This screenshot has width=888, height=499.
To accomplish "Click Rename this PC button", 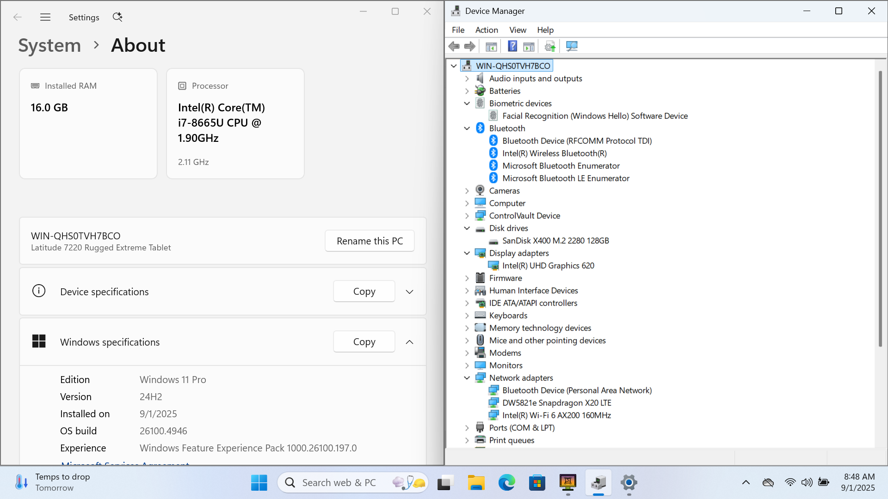I will click(x=370, y=241).
